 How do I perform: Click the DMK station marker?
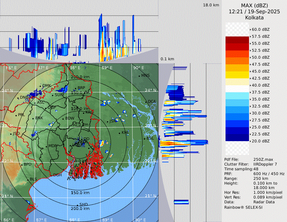tap(41, 86)
